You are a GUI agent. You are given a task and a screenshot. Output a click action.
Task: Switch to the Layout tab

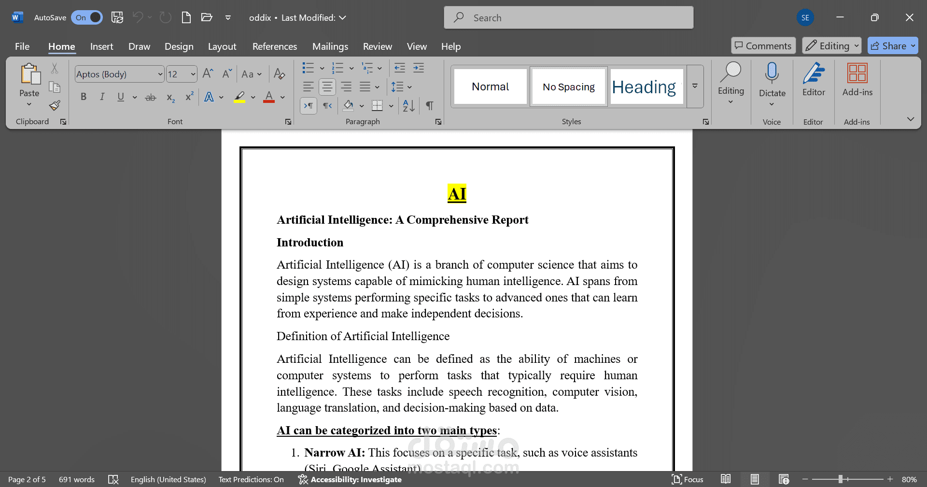(222, 46)
